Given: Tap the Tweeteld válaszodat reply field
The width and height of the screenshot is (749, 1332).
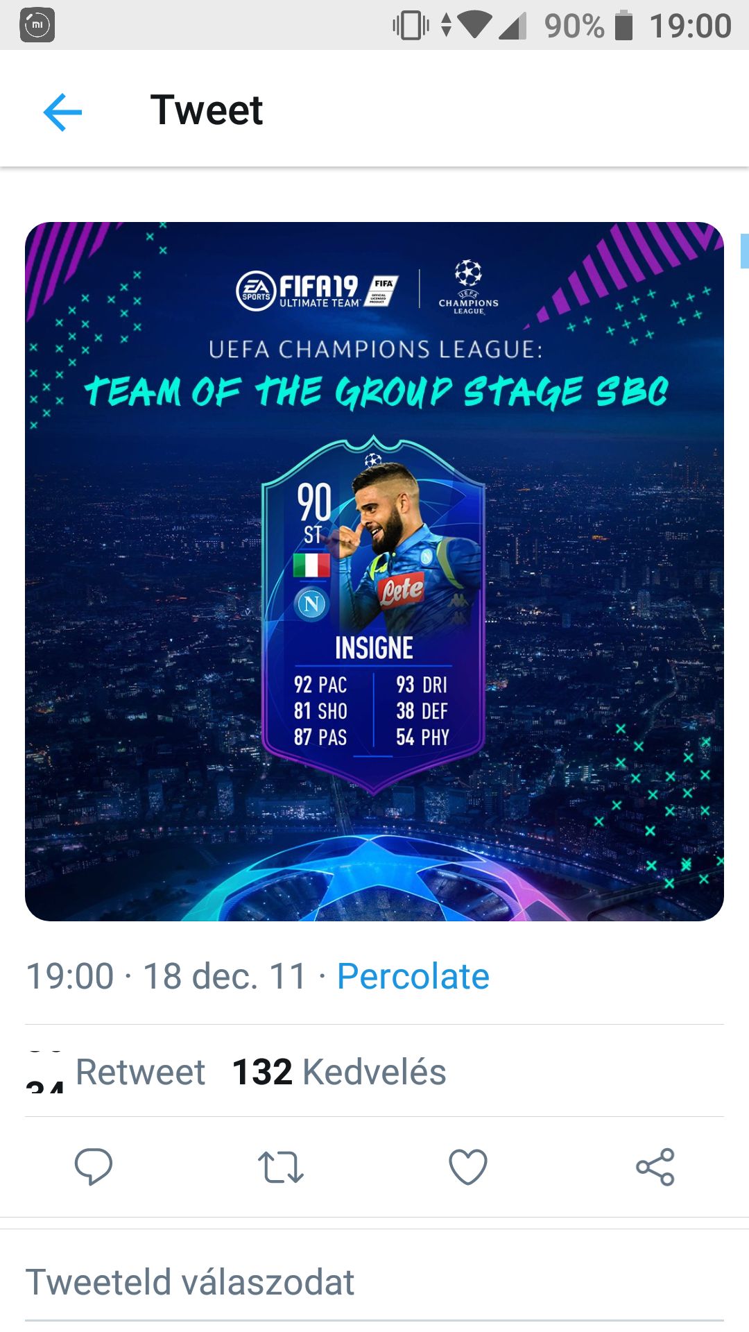Looking at the screenshot, I should coord(374,1283).
